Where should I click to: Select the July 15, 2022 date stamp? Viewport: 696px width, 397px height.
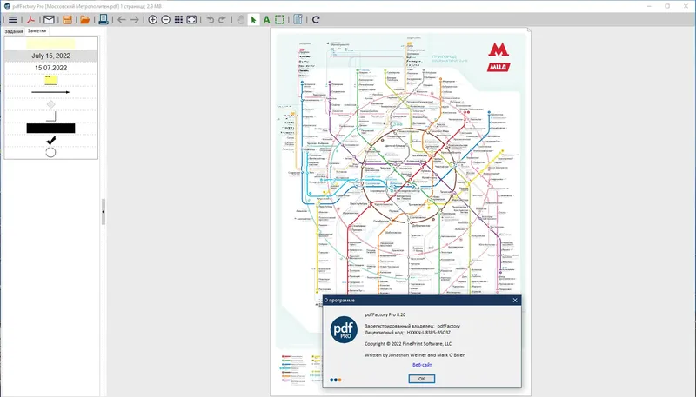(50, 56)
